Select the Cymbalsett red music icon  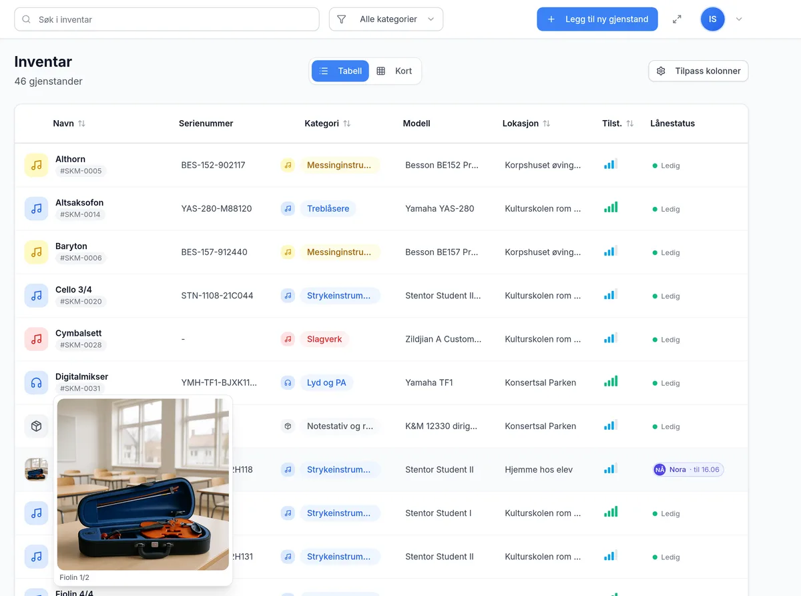36,338
